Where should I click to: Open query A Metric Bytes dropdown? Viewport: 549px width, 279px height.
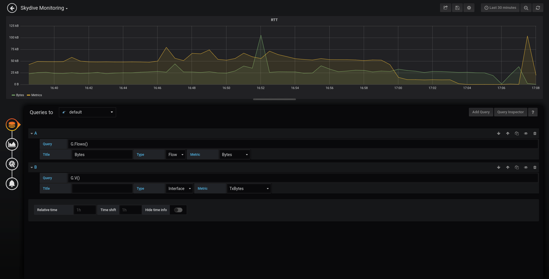pyautogui.click(x=235, y=155)
